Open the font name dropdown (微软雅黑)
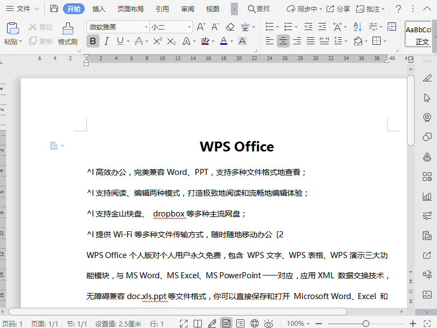The image size is (437, 328). (x=146, y=27)
